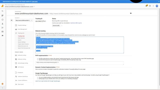
Task: Select Search Term Exclusion List item
Action: click(24, 48)
